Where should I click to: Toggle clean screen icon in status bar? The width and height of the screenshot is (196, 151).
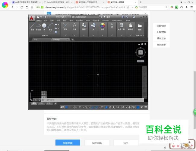[142, 107]
